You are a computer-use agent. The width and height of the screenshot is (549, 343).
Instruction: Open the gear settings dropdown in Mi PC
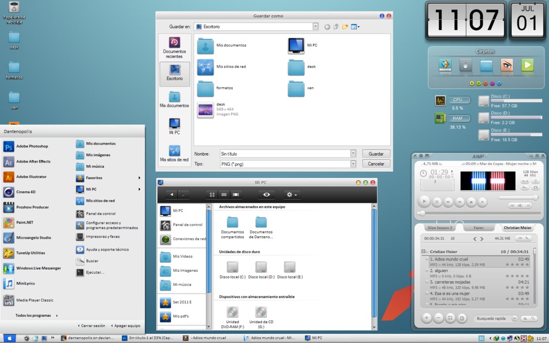point(292,195)
